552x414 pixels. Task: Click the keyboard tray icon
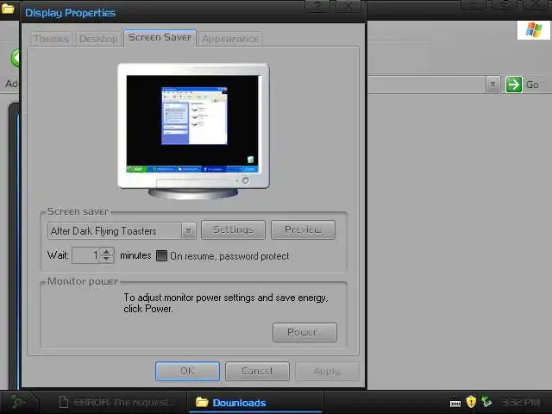(455, 403)
